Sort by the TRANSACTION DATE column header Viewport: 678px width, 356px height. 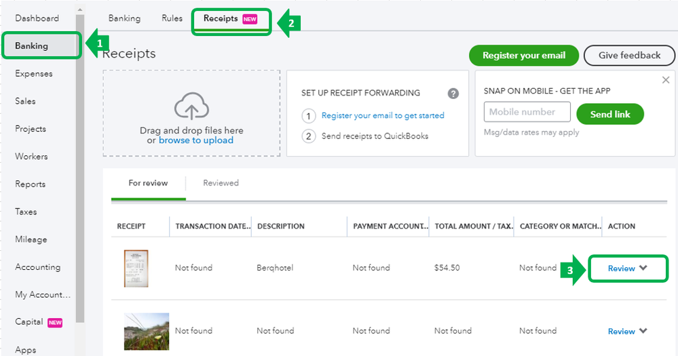pos(212,226)
